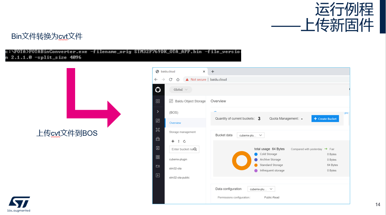Open Storage management section
The width and height of the screenshot is (386, 215).
point(183,132)
